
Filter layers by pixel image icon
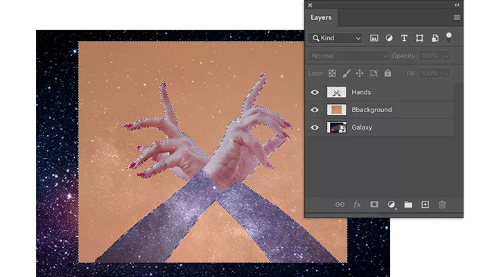point(374,38)
